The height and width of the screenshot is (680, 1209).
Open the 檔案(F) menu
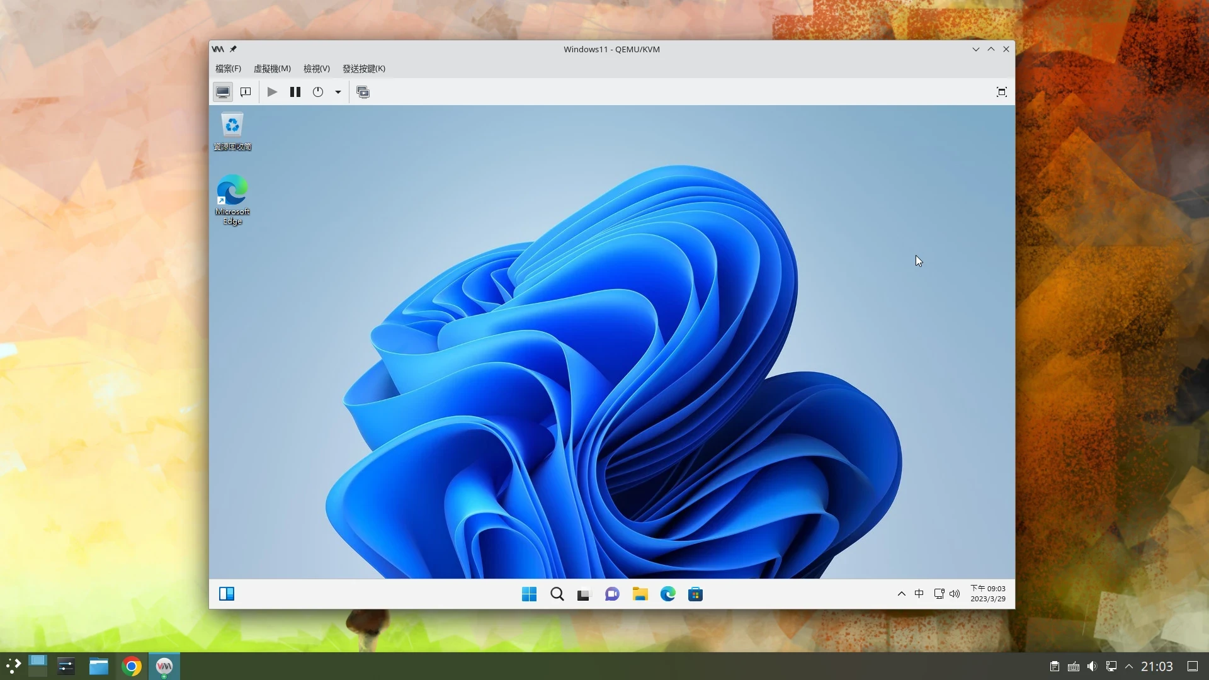[228, 69]
